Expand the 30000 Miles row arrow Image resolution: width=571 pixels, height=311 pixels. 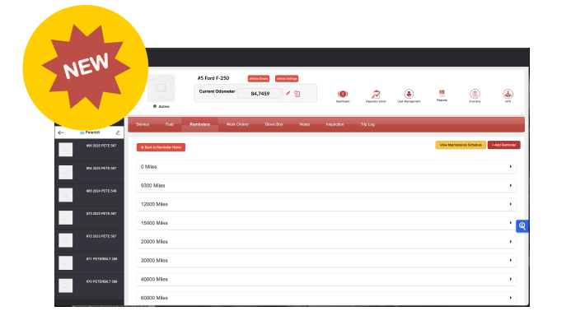click(511, 261)
